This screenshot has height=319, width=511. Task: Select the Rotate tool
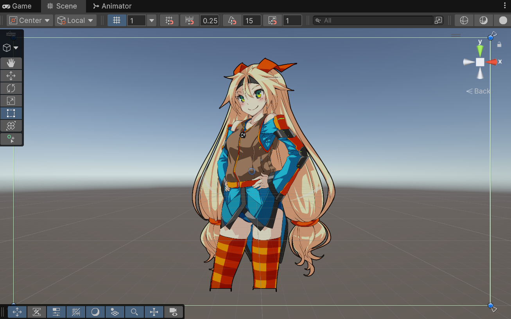point(11,88)
